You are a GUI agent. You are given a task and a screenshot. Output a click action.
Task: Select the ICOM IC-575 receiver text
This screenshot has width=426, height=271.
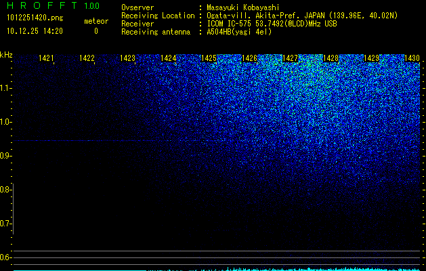(x=272, y=24)
